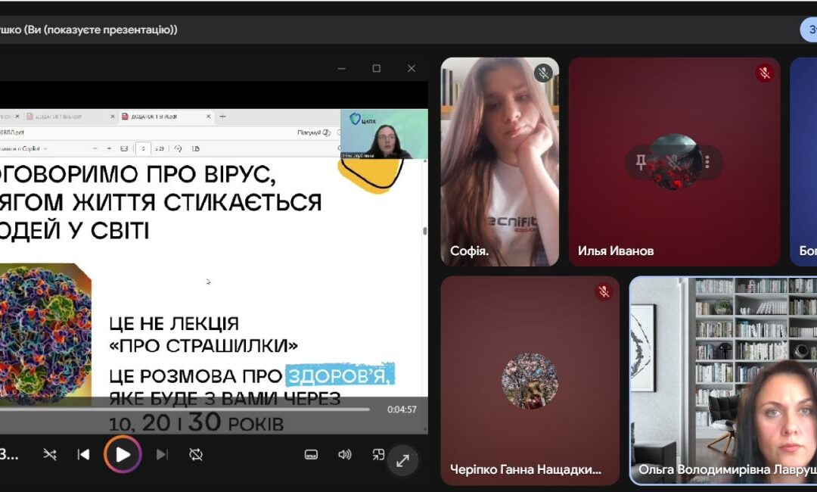The image size is (817, 492).
Task: Expand the Copilot dropdown in PDF toolbar
Action: pos(45,148)
